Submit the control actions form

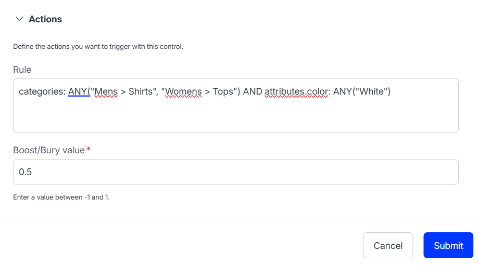tap(448, 245)
